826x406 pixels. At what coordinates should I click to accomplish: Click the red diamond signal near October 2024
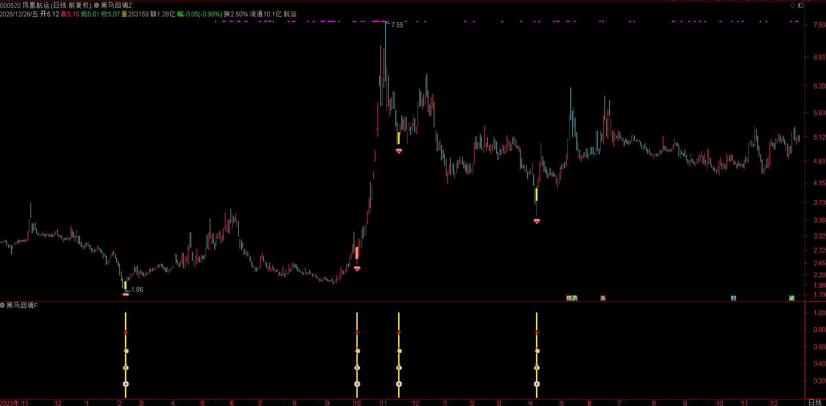[357, 269]
